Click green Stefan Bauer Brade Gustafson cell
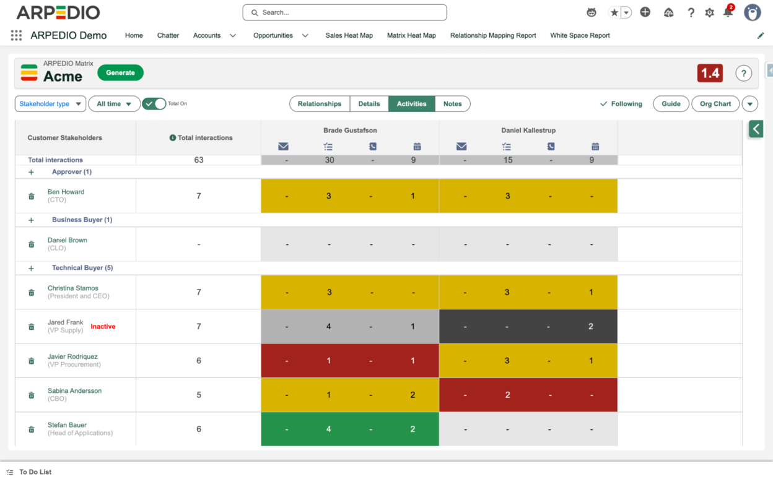The height and width of the screenshot is (482, 773). [x=350, y=429]
